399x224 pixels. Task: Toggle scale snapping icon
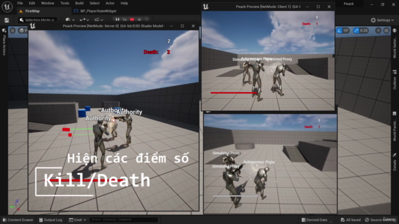pyautogui.click(x=356, y=30)
